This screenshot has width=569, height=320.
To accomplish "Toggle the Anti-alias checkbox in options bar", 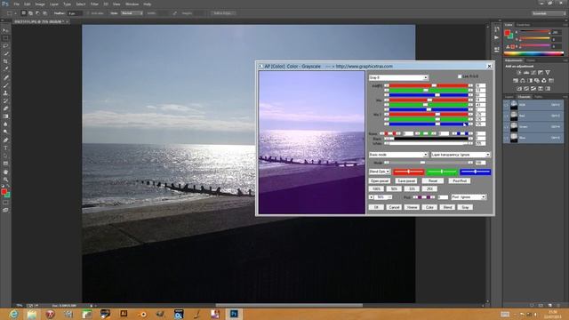I will click(89, 13).
